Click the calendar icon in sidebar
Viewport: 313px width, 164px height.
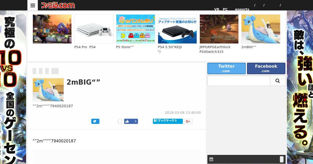211,159
